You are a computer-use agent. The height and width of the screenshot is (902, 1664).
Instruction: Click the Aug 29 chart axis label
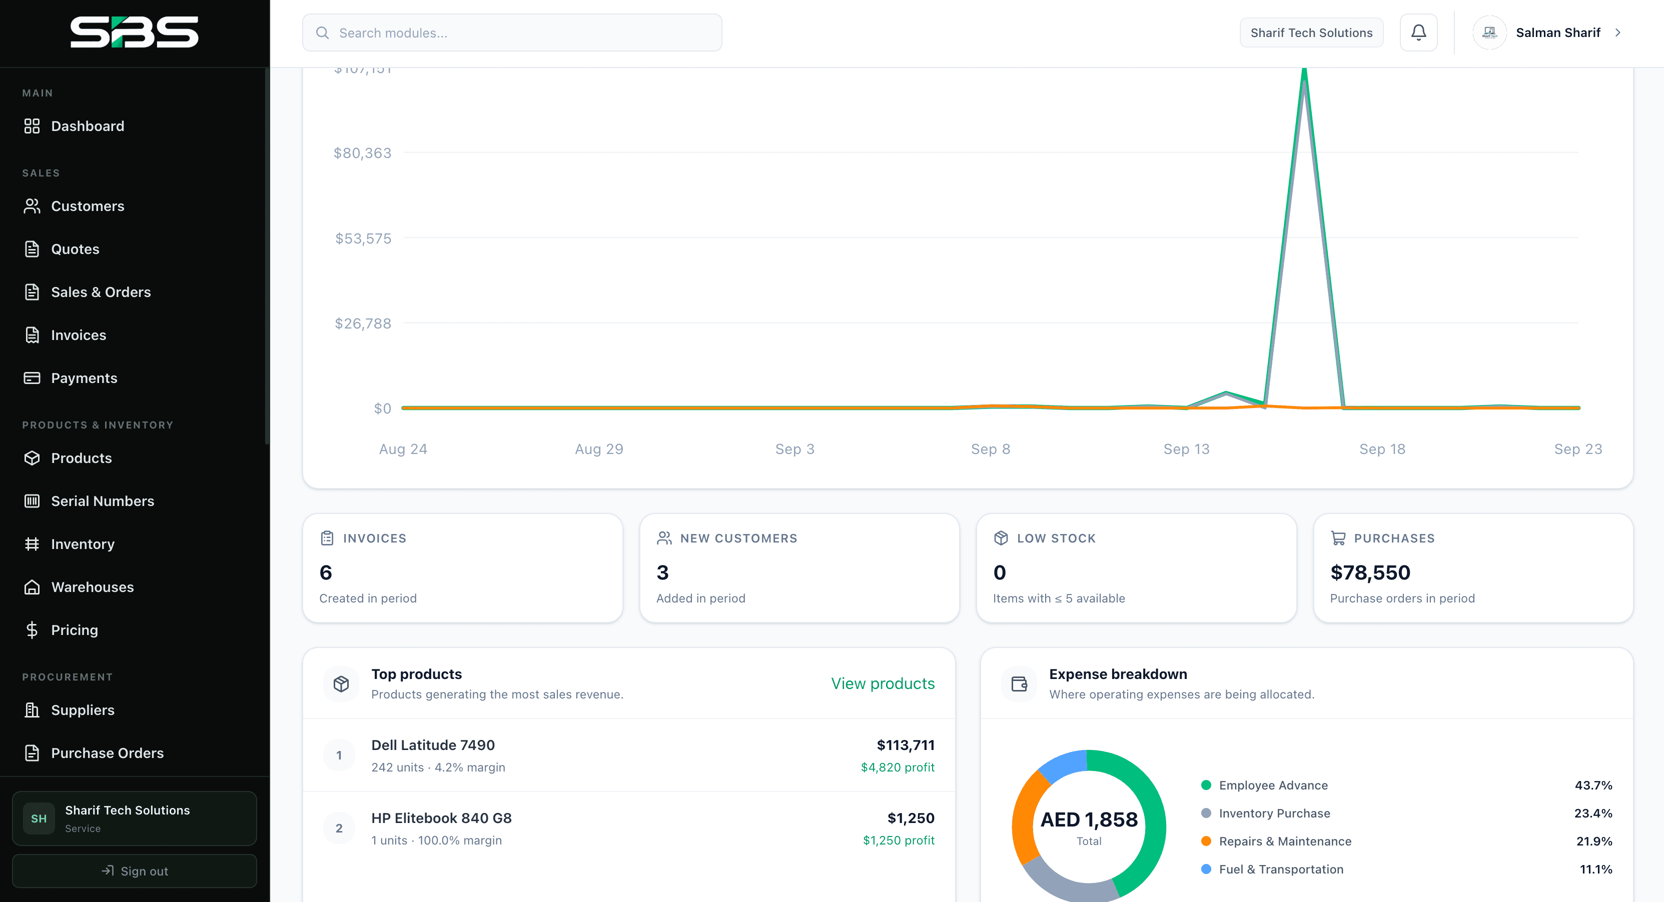coord(599,448)
